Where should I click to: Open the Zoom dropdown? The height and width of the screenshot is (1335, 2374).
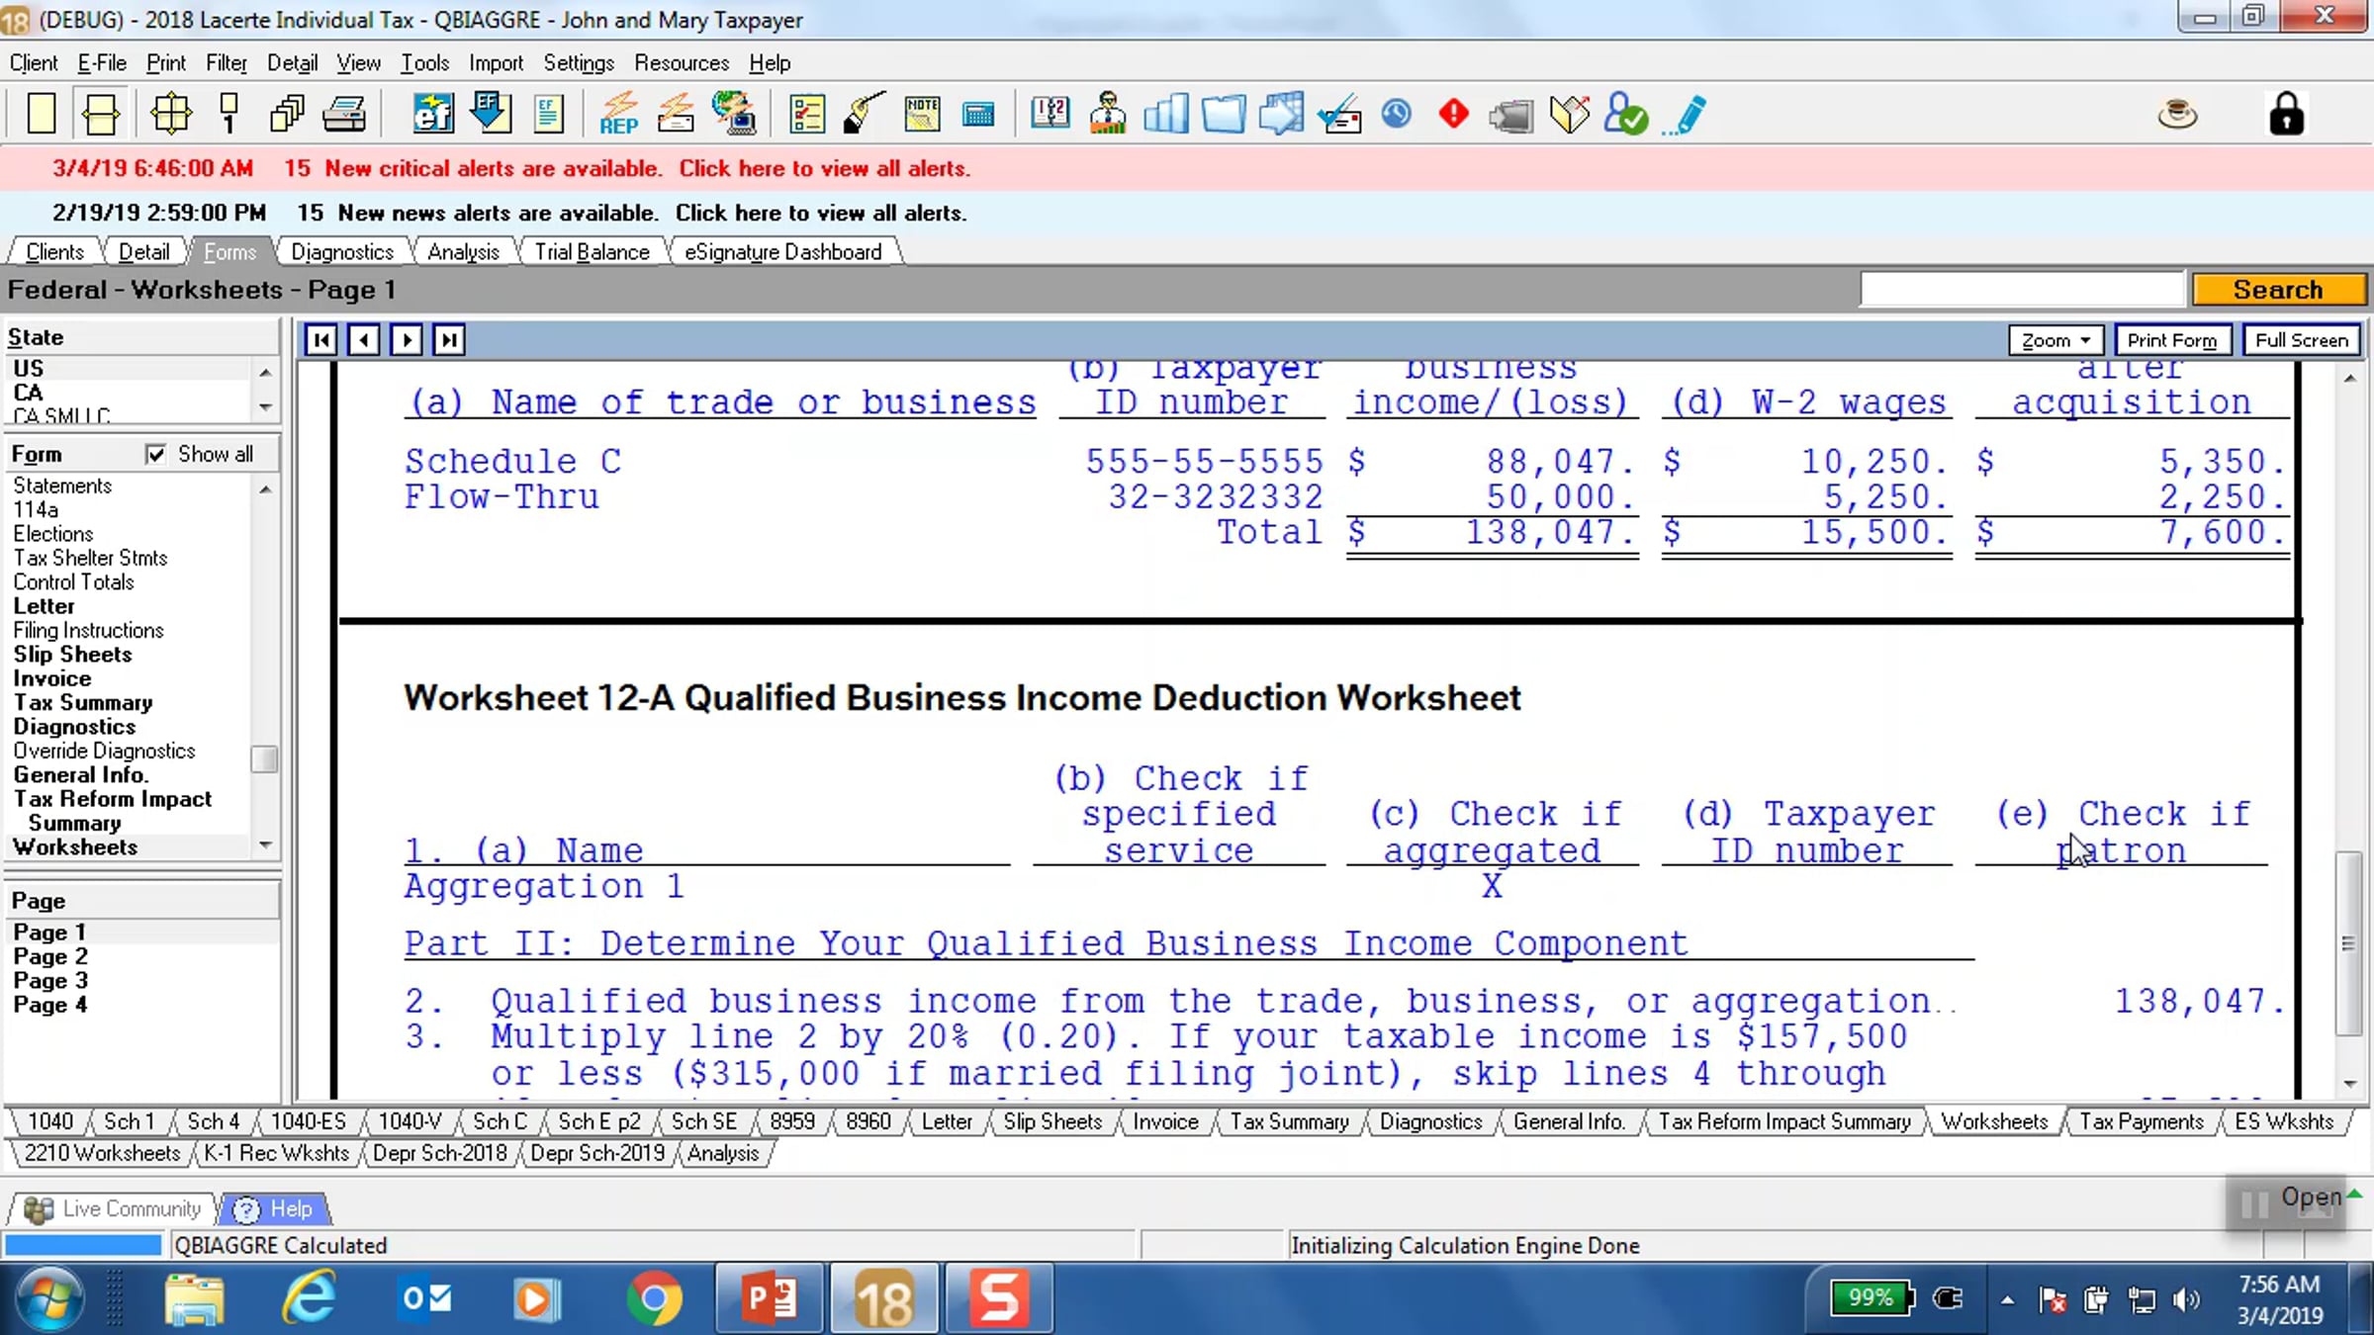2056,340
